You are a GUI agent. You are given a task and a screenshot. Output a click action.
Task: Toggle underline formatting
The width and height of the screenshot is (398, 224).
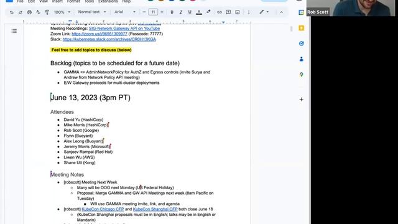(x=190, y=12)
